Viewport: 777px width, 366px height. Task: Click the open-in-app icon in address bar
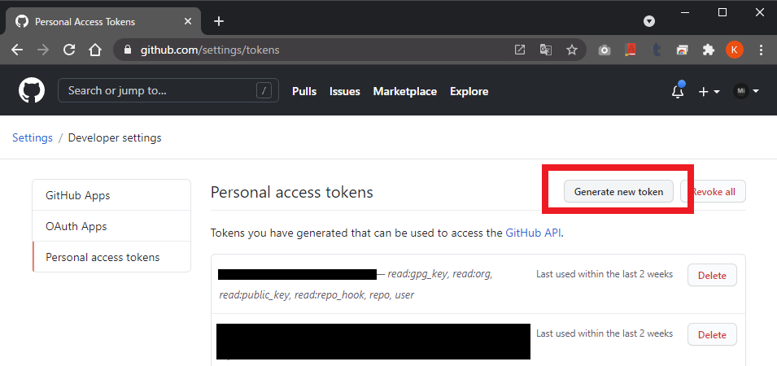520,50
